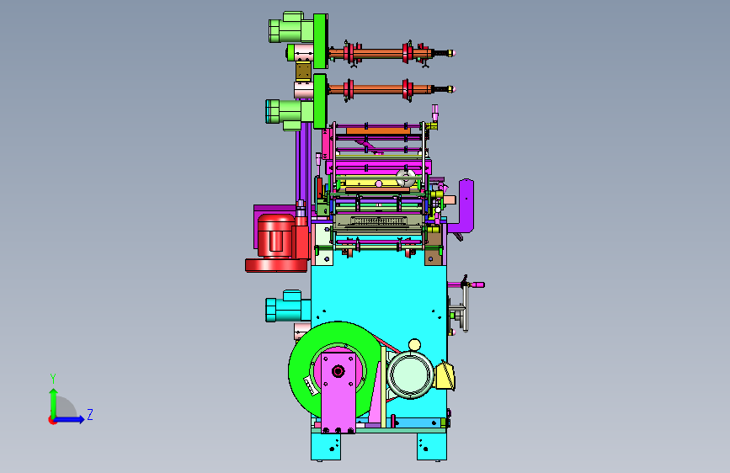
Task: Click the blue Z axis arrow of the triad
Action: click(70, 419)
